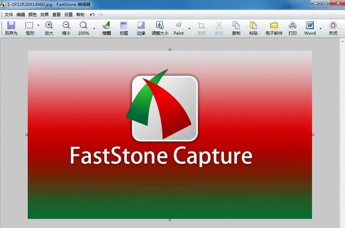345x228 pixels.
Task: Send image via Email (电子邮件) icon
Action: [x=274, y=28]
